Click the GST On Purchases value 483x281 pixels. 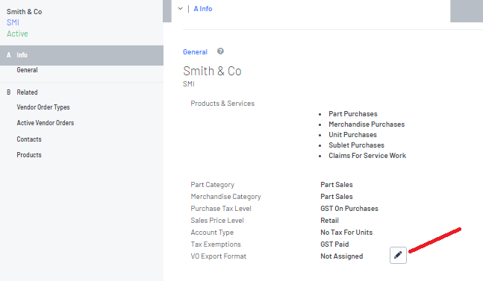(349, 209)
